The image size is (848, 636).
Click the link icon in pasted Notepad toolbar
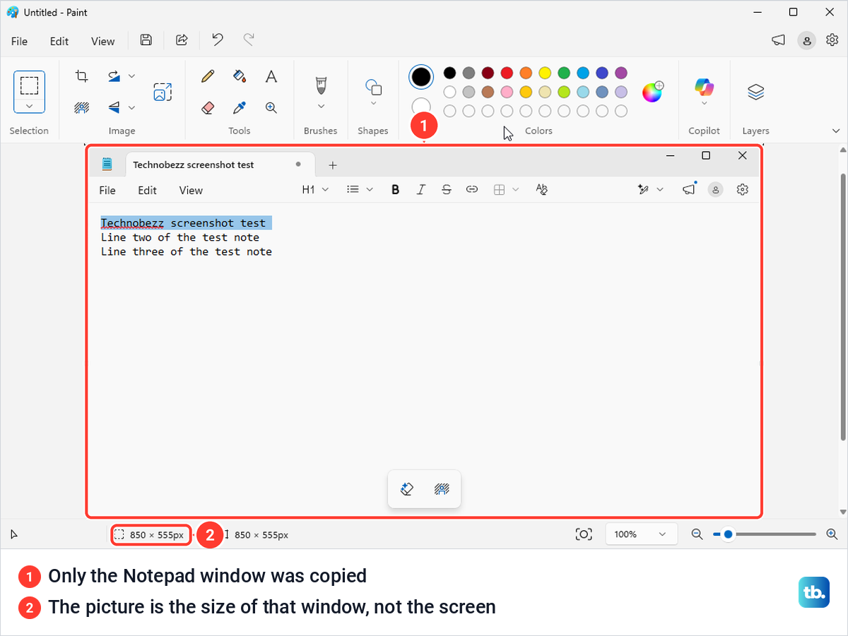pyautogui.click(x=472, y=189)
